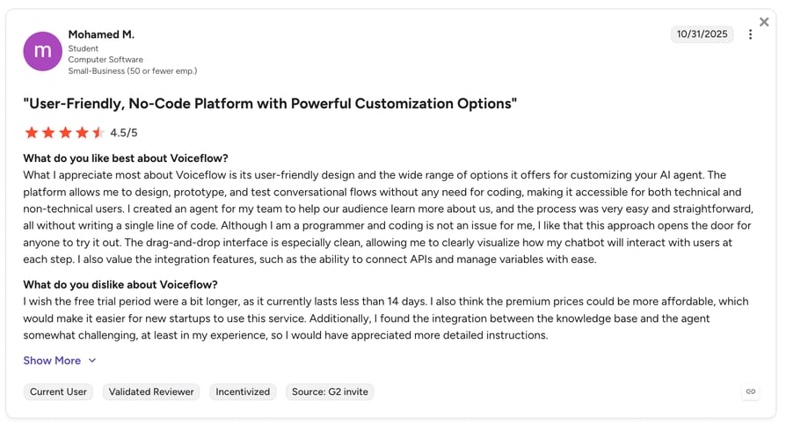Screen dimensions: 786x424
Task: Click 'What do you like best' heading
Action: click(126, 158)
